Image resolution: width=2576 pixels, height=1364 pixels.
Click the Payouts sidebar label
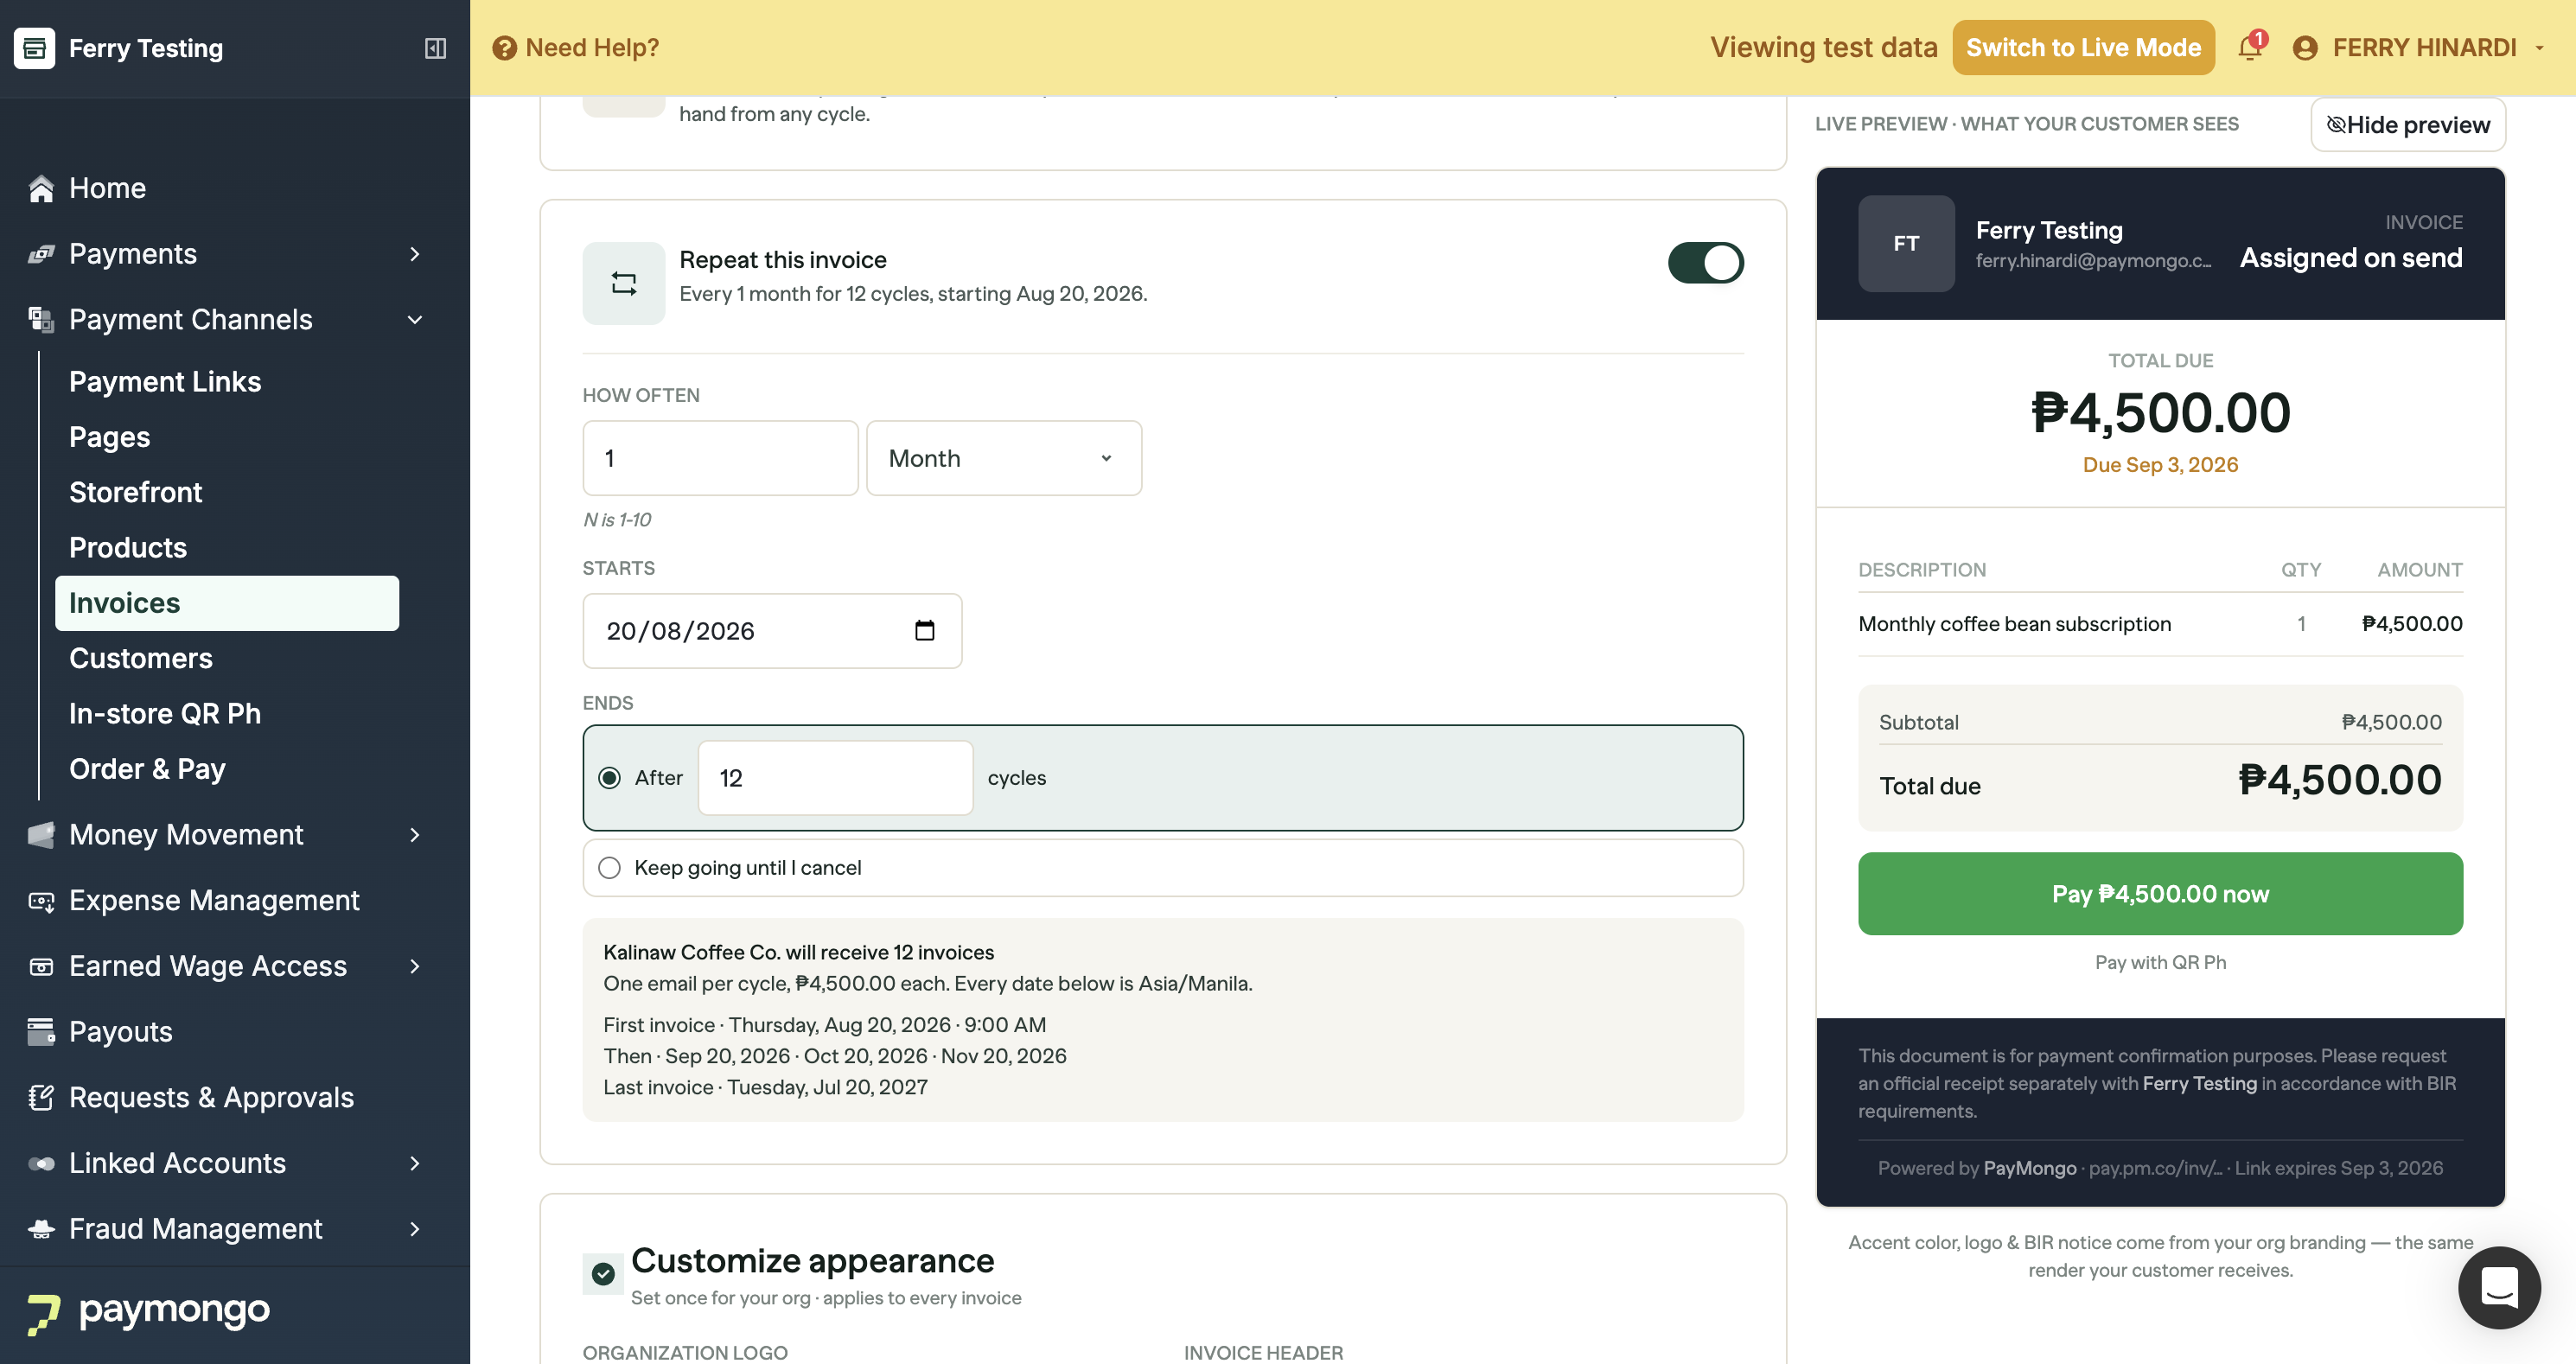(x=121, y=1032)
